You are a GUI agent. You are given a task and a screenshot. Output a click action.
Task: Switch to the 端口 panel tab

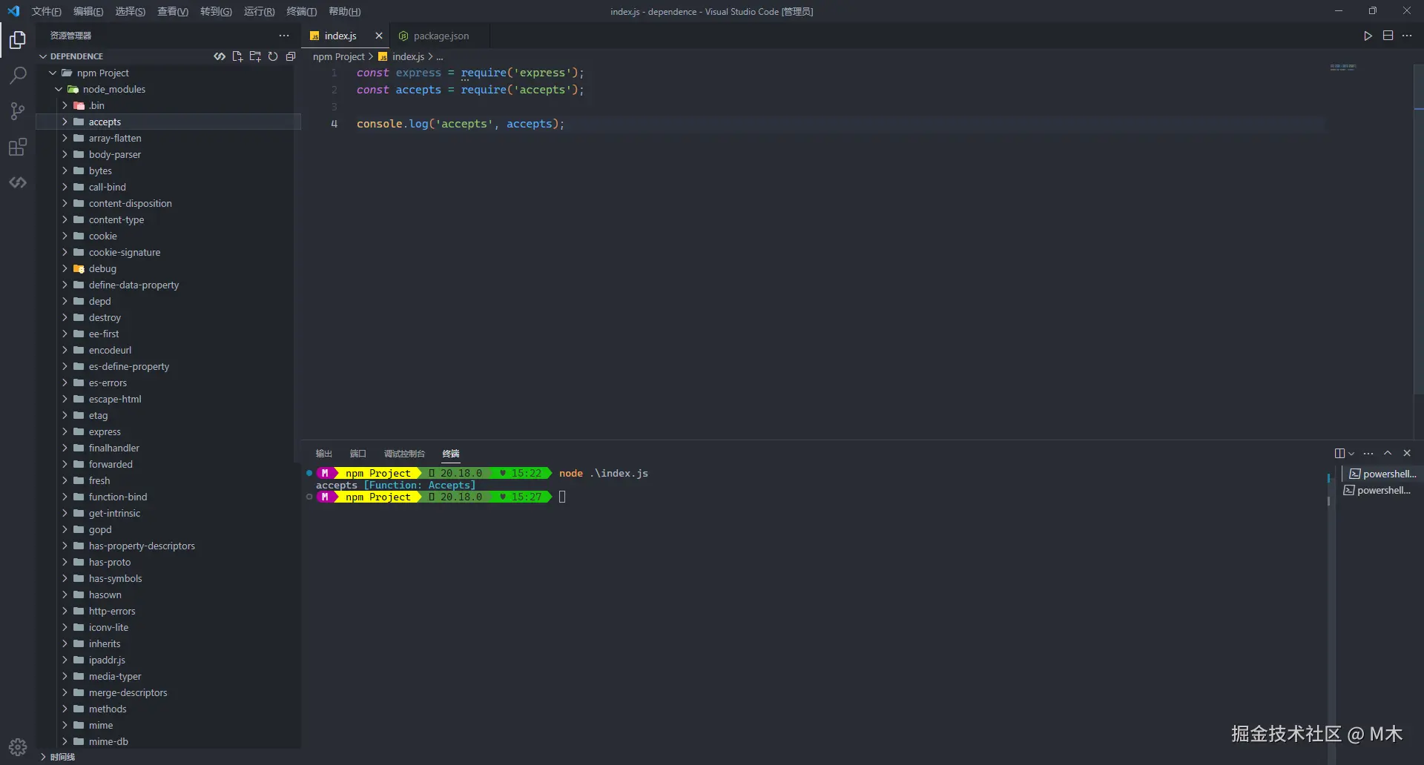point(358,454)
